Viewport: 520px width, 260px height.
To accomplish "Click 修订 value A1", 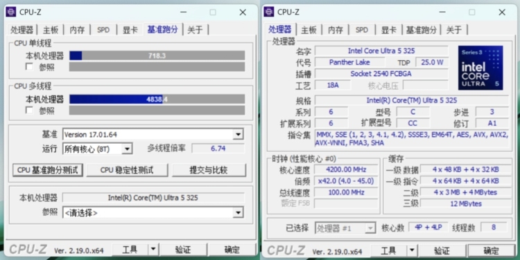I will pos(492,123).
